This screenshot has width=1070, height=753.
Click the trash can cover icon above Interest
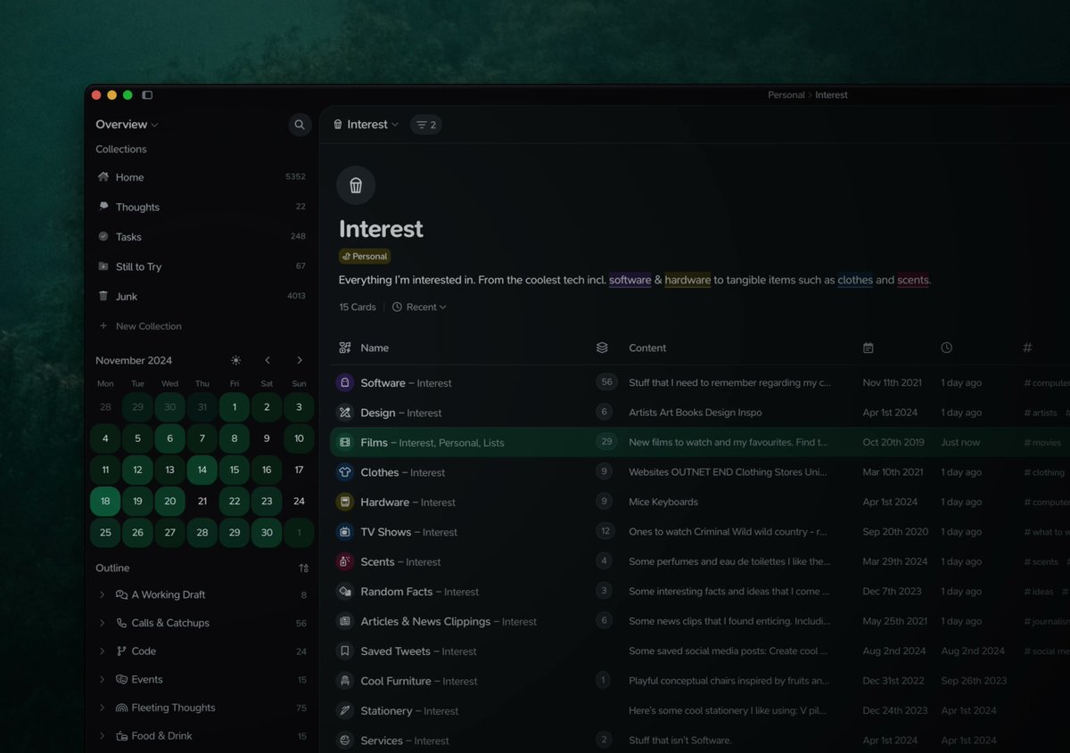(355, 184)
